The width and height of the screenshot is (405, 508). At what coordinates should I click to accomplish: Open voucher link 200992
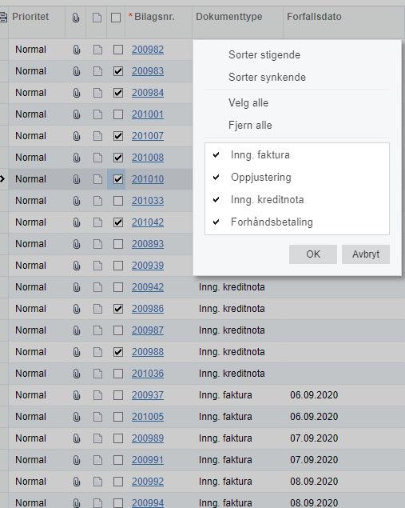[x=148, y=482]
